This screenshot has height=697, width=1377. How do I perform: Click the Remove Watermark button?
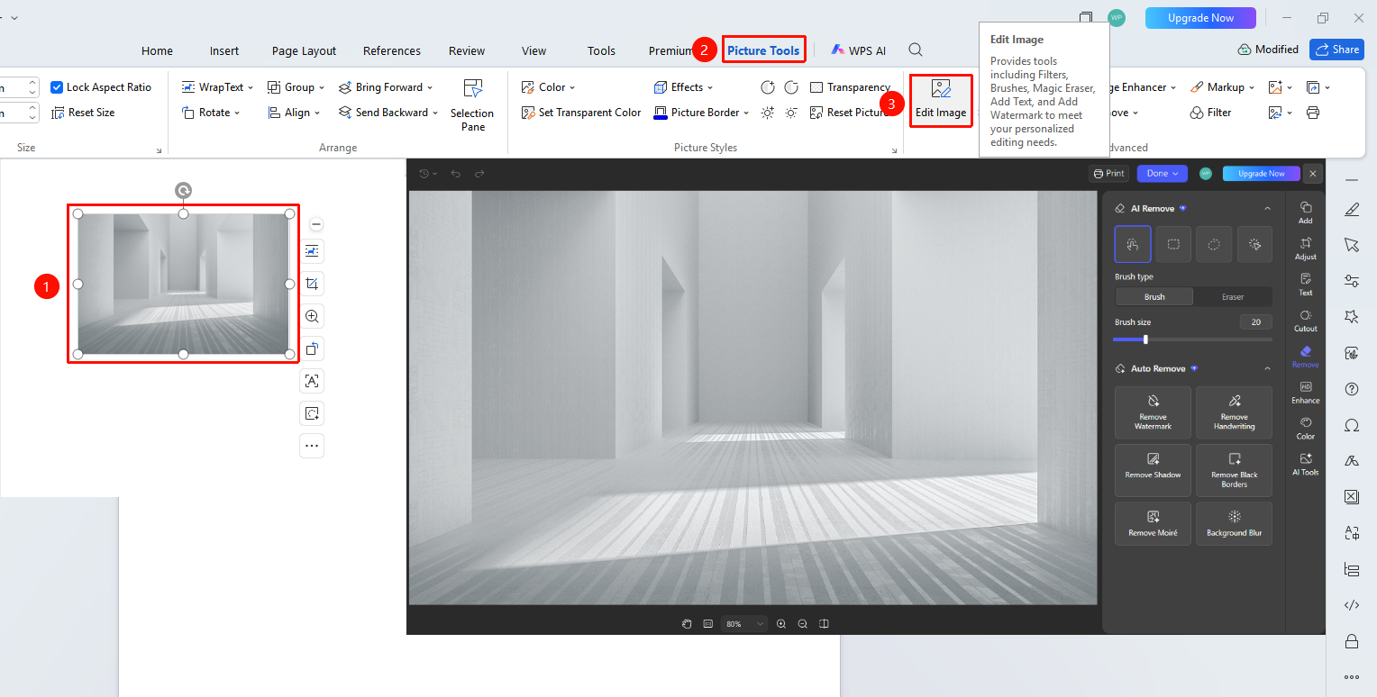coord(1153,412)
